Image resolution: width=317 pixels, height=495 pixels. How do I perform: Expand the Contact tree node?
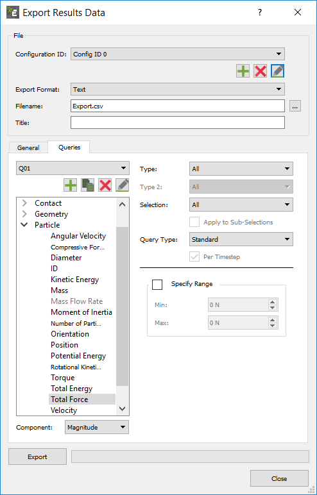tap(24, 203)
